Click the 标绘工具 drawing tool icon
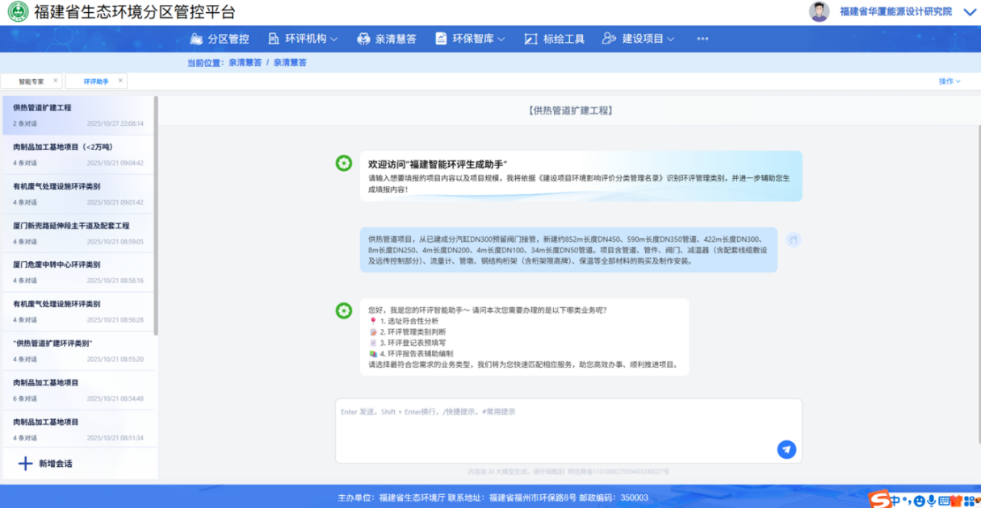Screen dimensions: 981x508 (530, 39)
